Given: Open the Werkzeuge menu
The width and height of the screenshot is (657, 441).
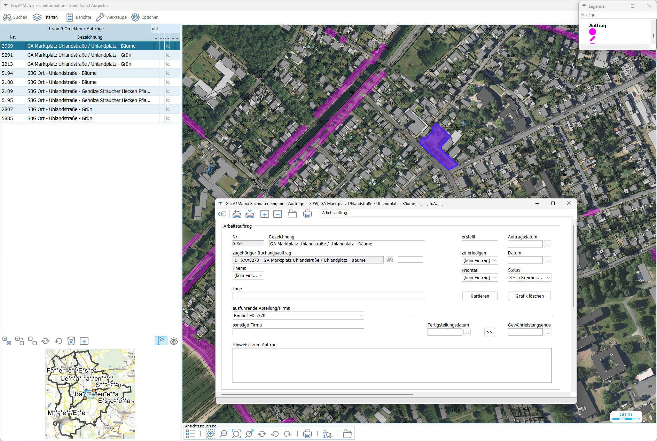Looking at the screenshot, I should click(111, 17).
